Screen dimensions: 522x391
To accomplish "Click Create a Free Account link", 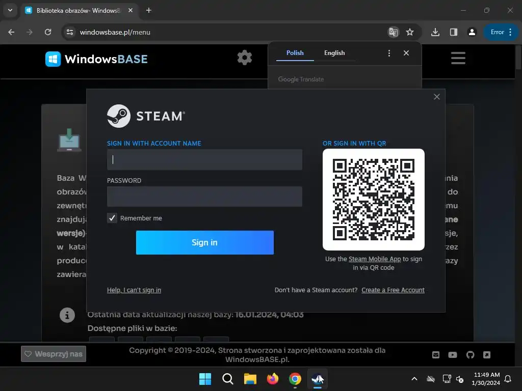I will pos(393,290).
